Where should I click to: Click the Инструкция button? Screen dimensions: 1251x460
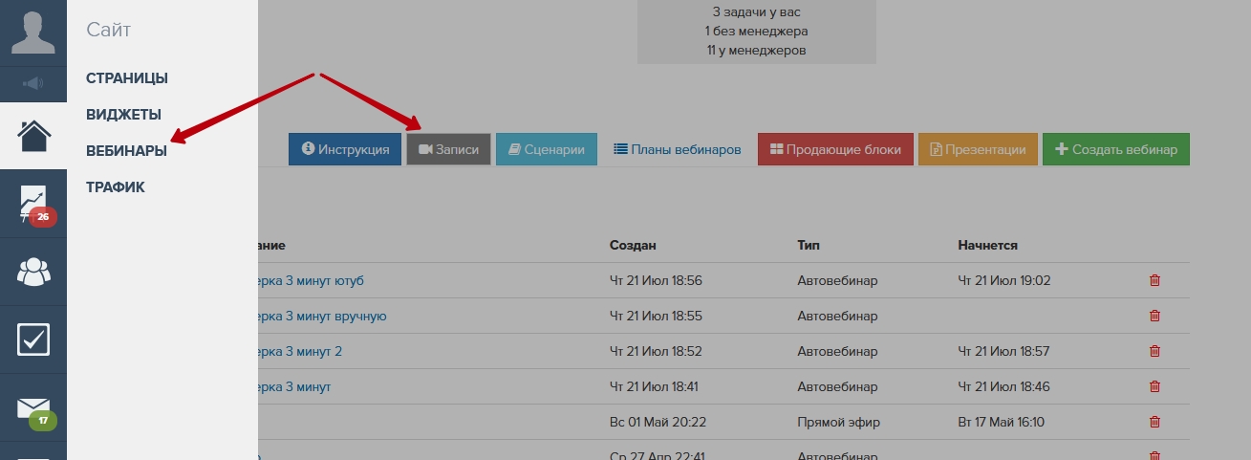[x=345, y=149]
